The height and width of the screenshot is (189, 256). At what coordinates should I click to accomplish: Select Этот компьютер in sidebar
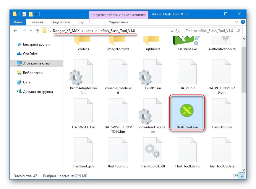click(36, 63)
